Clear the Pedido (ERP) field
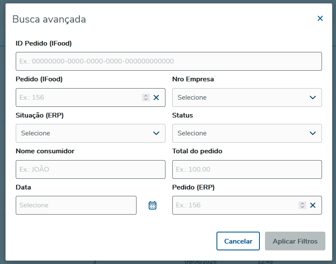The width and height of the screenshot is (336, 264). [x=313, y=205]
